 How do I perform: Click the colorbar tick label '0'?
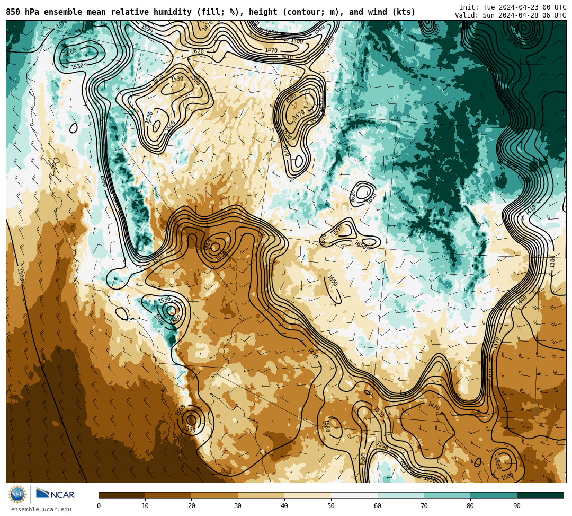[99, 506]
